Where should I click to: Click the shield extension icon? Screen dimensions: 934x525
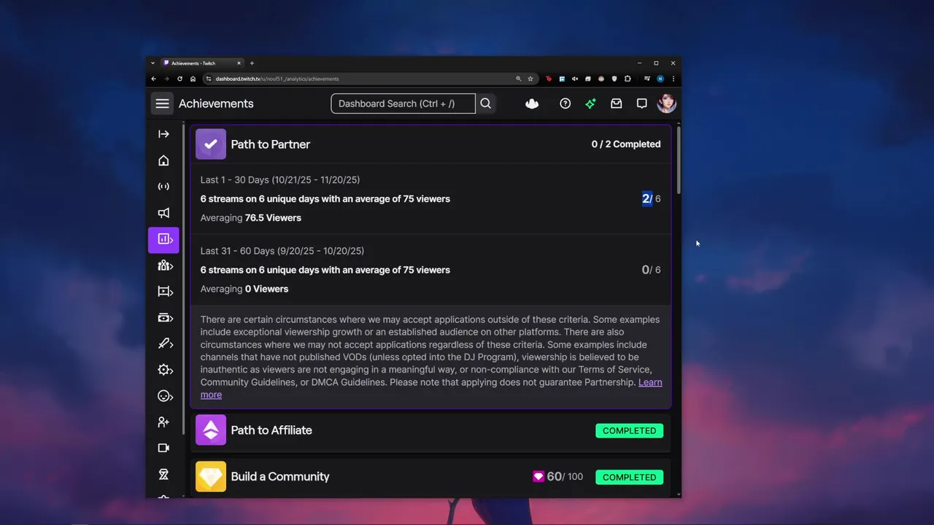pyautogui.click(x=614, y=79)
